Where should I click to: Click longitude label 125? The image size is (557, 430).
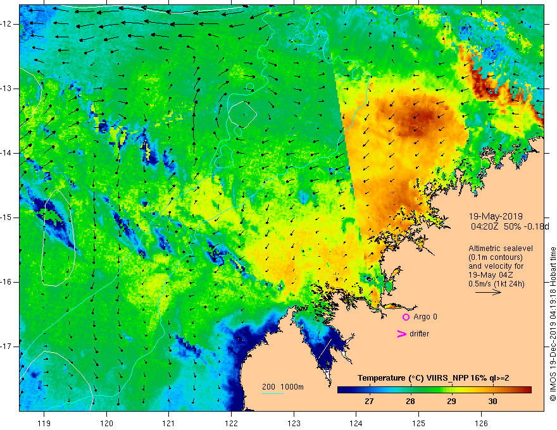point(419,423)
